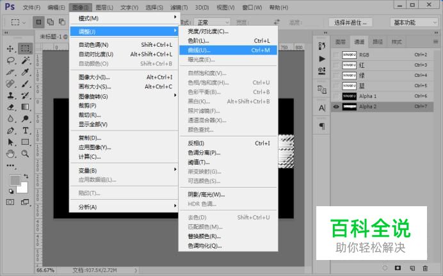Select the Eraser tool
The image size is (443, 276).
tap(10, 107)
